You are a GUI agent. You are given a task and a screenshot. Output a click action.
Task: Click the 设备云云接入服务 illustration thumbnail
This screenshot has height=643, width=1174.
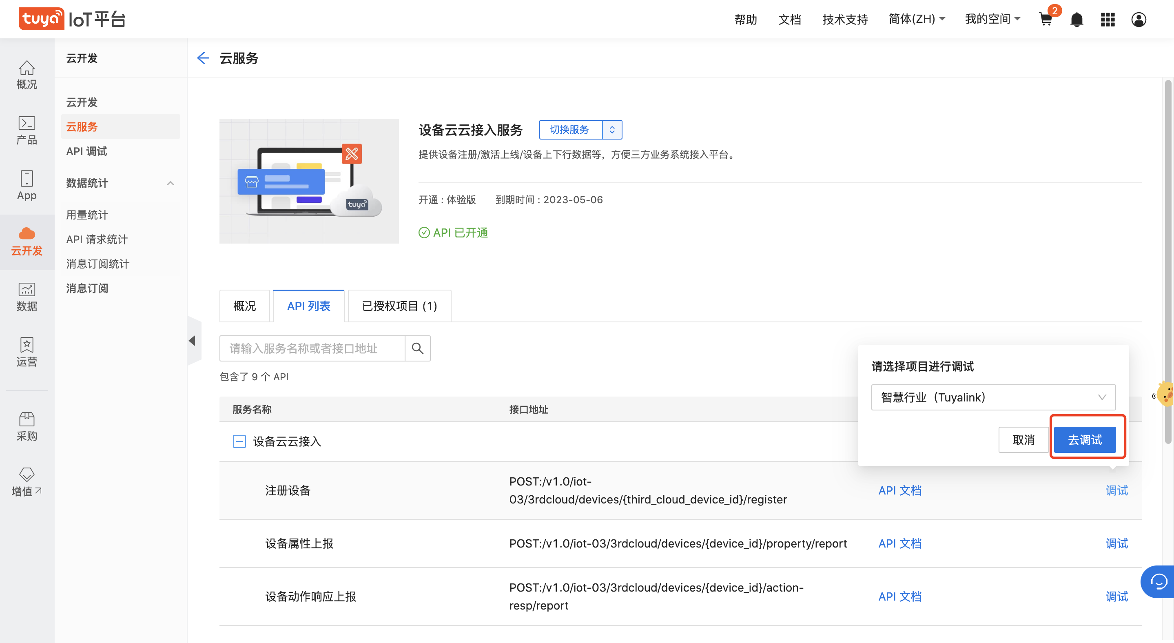(x=309, y=181)
